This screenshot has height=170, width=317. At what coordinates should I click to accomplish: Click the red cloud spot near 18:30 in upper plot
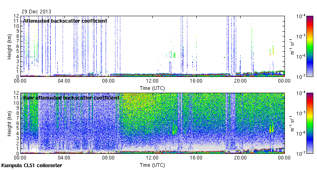[224, 57]
